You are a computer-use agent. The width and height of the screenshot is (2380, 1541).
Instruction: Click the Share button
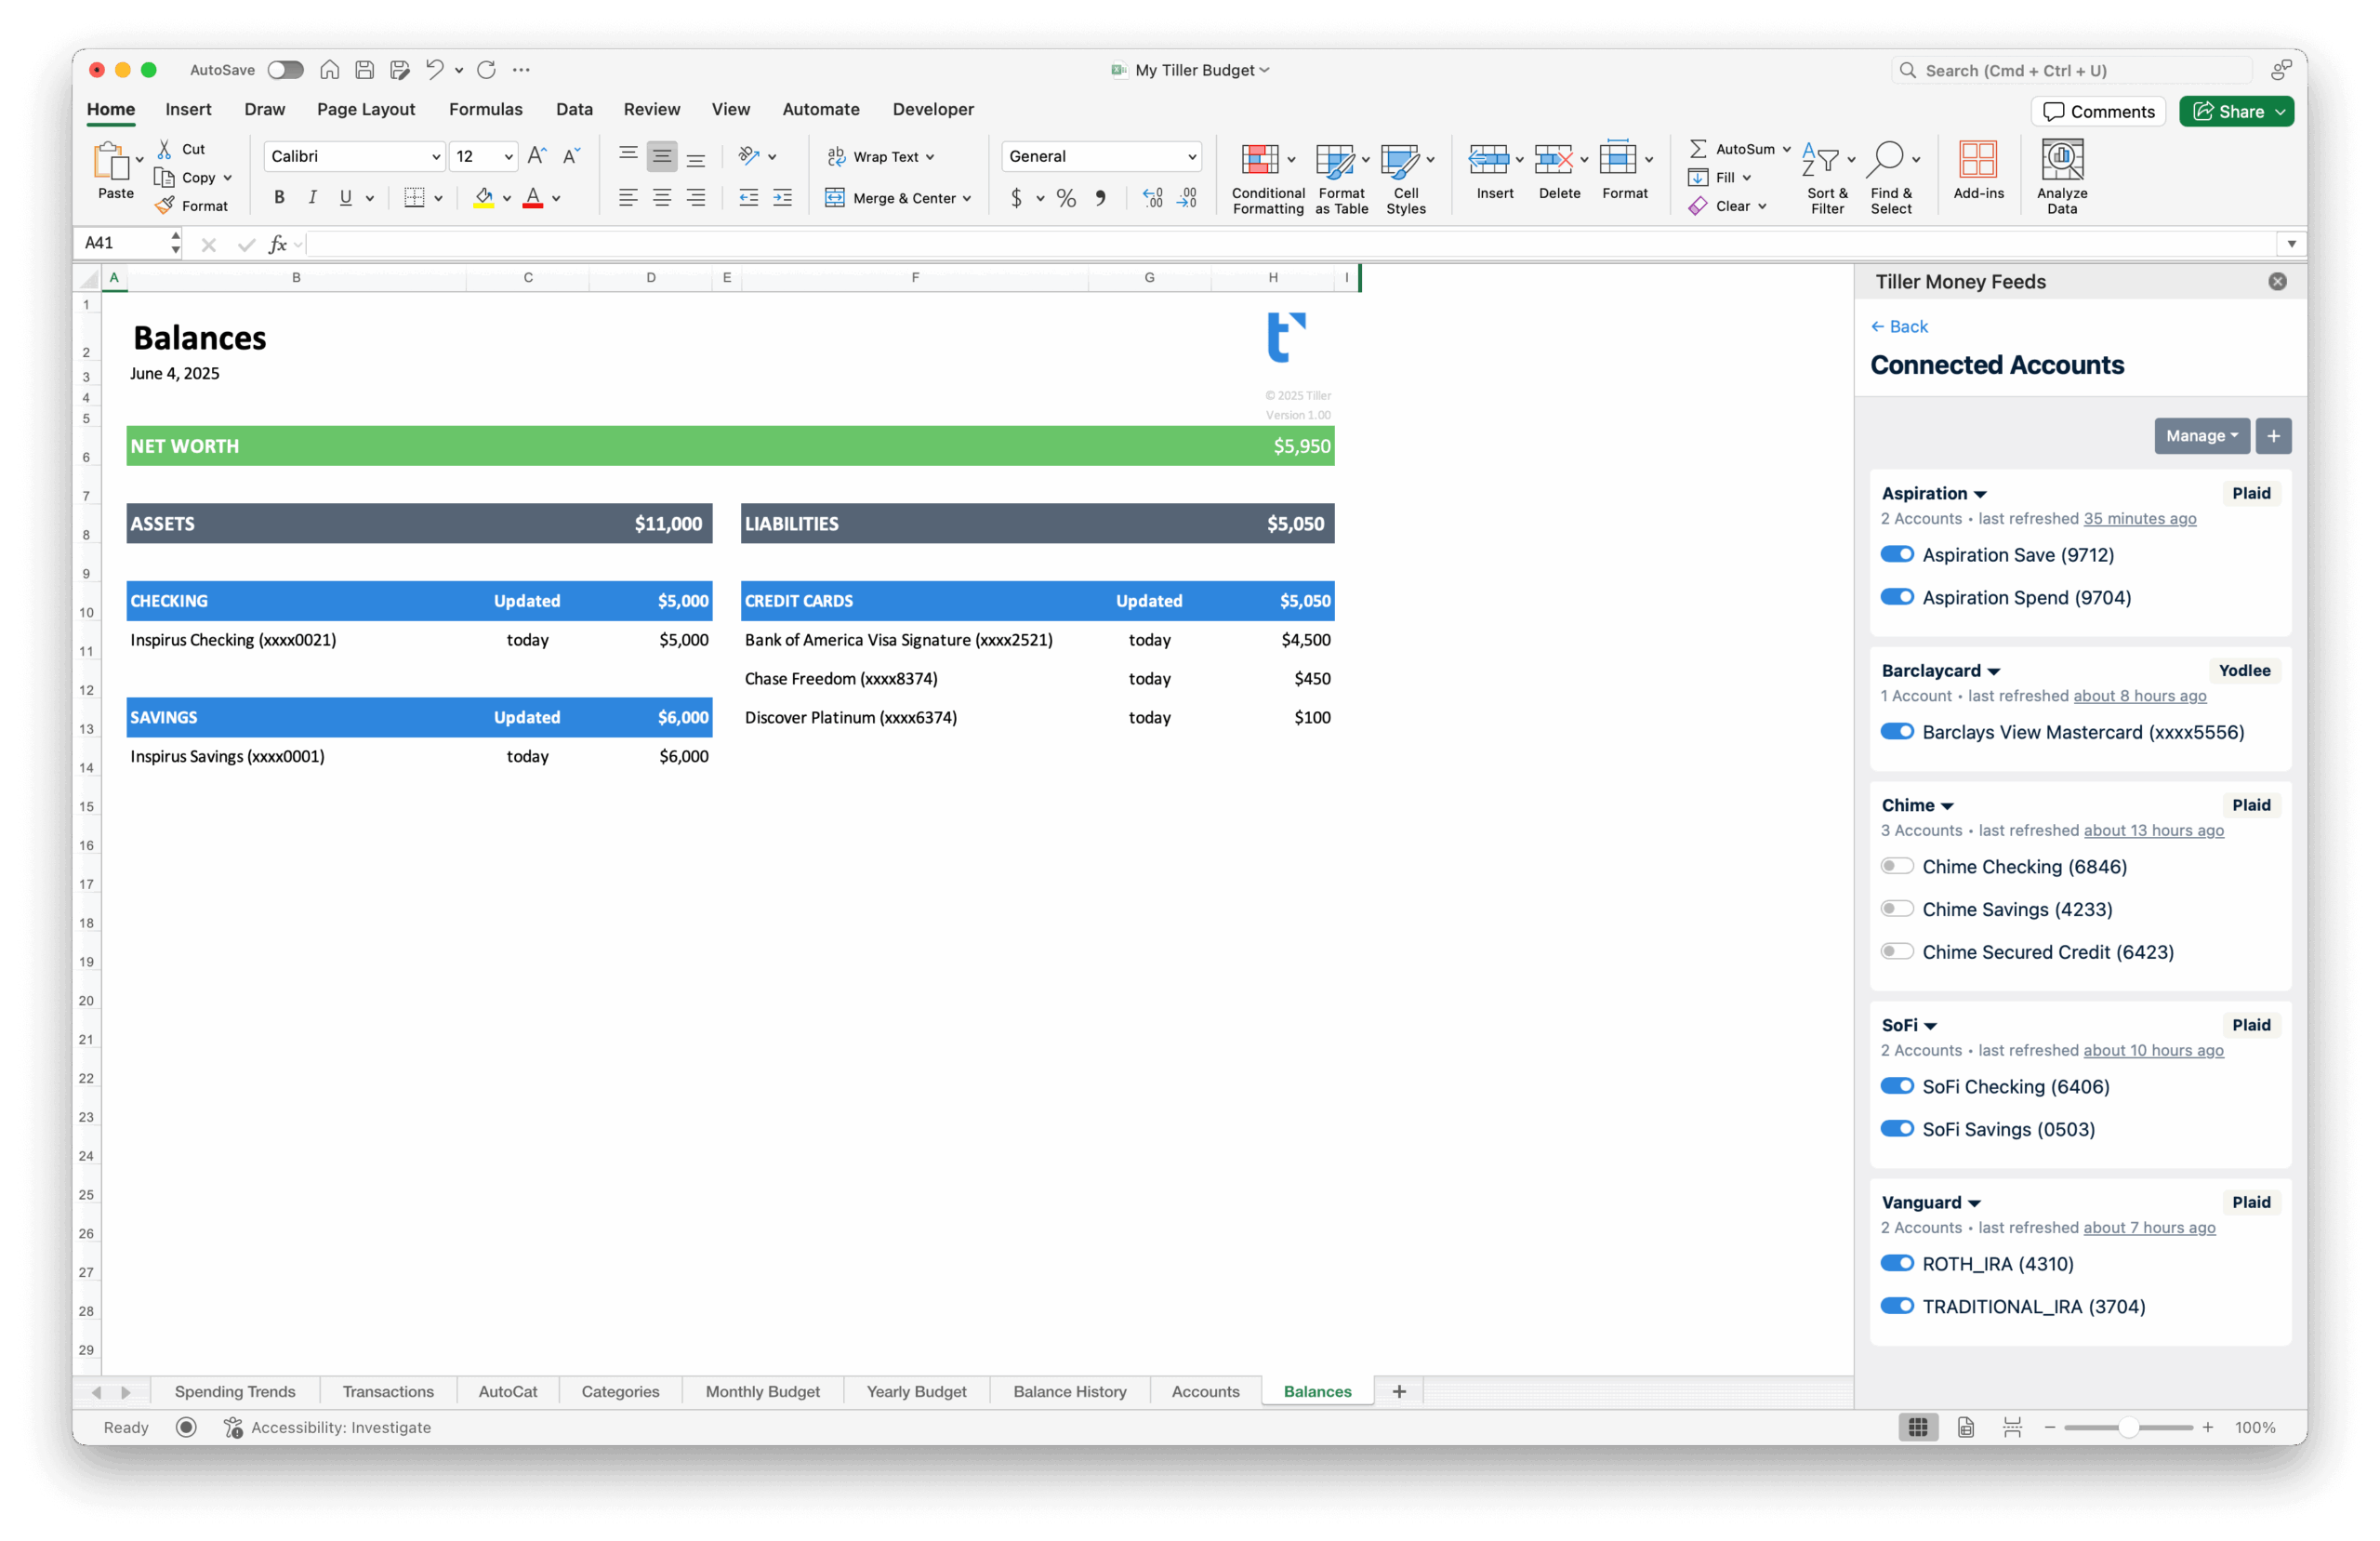(x=2236, y=111)
